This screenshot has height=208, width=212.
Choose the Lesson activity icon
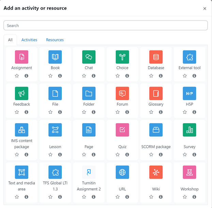pyautogui.click(x=55, y=130)
